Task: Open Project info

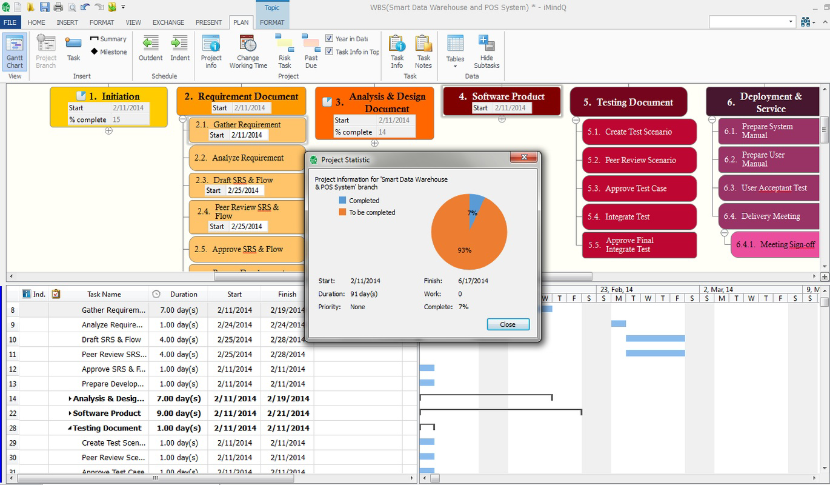Action: tap(211, 52)
